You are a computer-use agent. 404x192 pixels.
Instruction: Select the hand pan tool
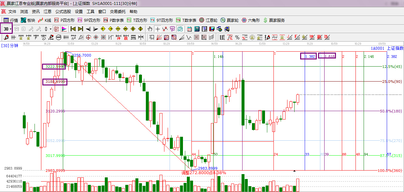click(150, 29)
